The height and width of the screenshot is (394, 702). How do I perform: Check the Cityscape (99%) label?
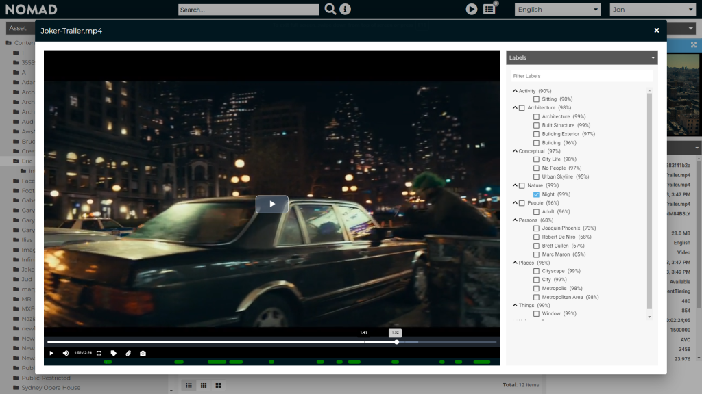click(536, 271)
